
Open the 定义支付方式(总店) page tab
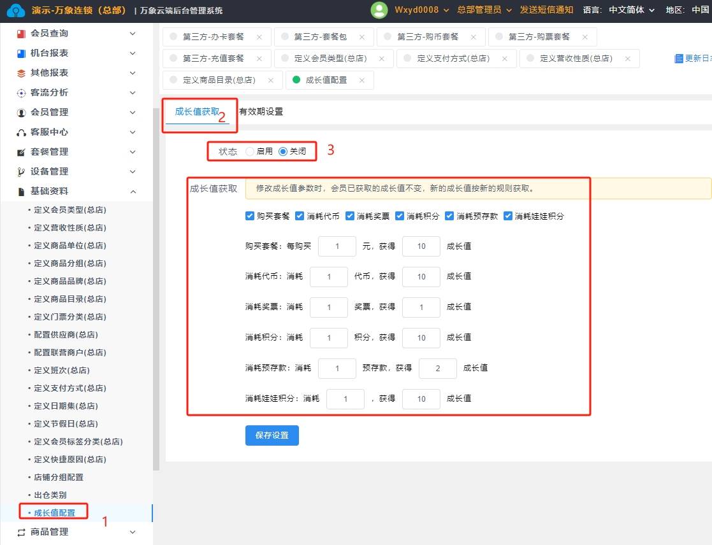click(x=453, y=59)
